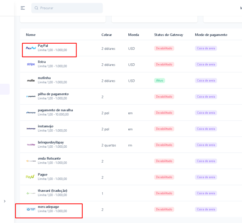Click the Instamojo logo icon
This screenshot has height=223, width=242.
(31, 129)
